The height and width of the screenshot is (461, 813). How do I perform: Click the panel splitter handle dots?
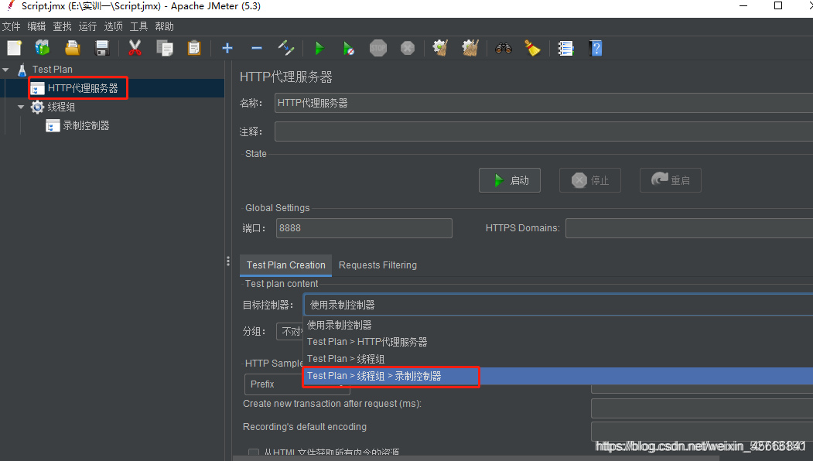pyautogui.click(x=228, y=261)
